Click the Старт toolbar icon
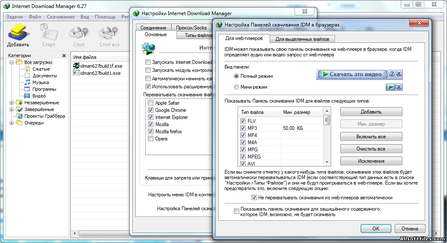The height and width of the screenshot is (243, 447). (x=49, y=32)
